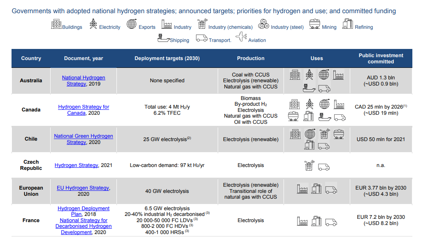
Task: Click the electricity pylon in Canada's Uses cell
Action: 309,104
